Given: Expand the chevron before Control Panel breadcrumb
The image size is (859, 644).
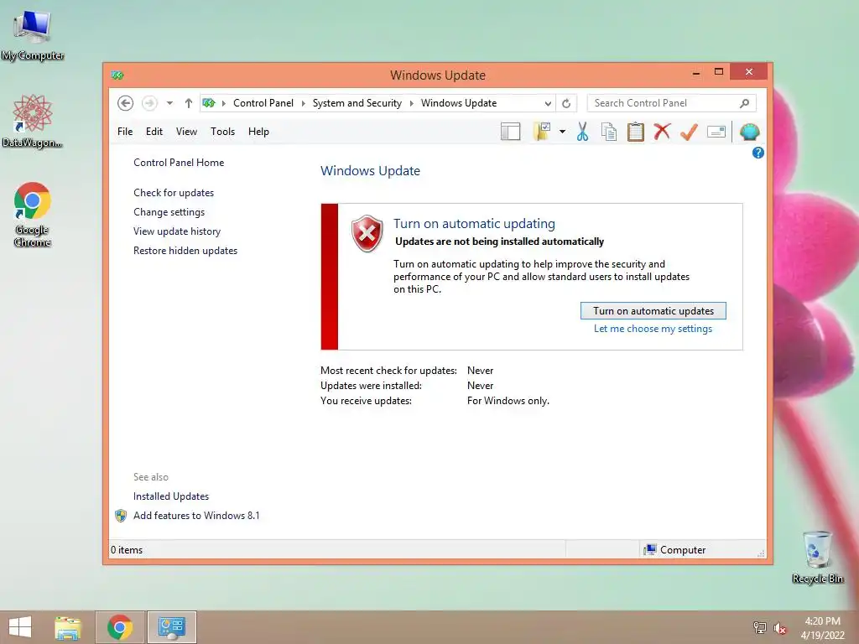Looking at the screenshot, I should click(x=223, y=103).
